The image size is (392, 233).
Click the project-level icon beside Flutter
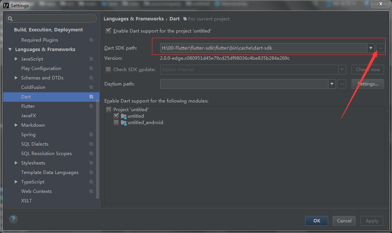pyautogui.click(x=91, y=106)
